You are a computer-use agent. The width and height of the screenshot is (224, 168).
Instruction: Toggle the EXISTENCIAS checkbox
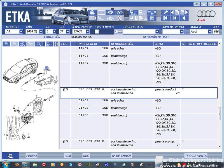click(97, 32)
